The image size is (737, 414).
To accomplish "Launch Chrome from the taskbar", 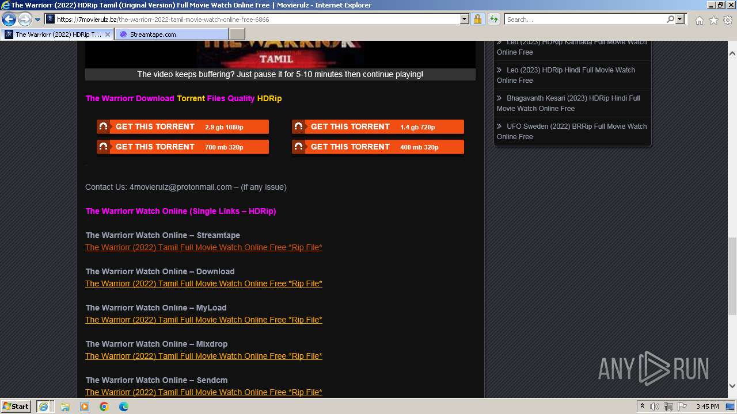I will point(104,407).
